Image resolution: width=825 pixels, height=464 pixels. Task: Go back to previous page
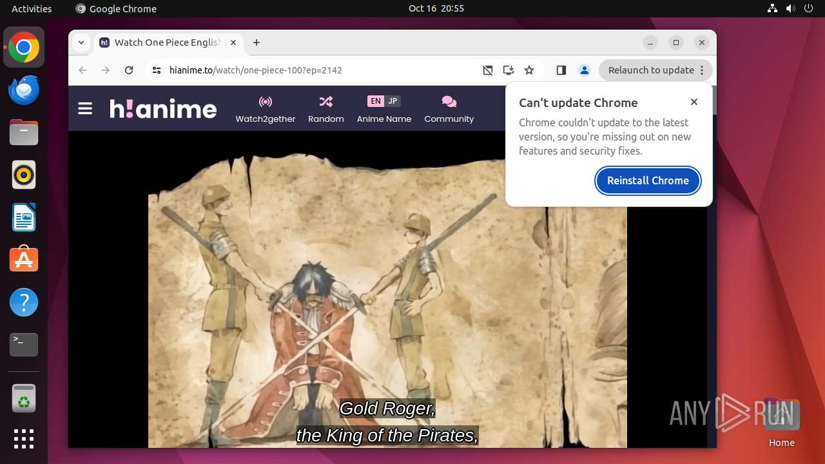pos(82,70)
